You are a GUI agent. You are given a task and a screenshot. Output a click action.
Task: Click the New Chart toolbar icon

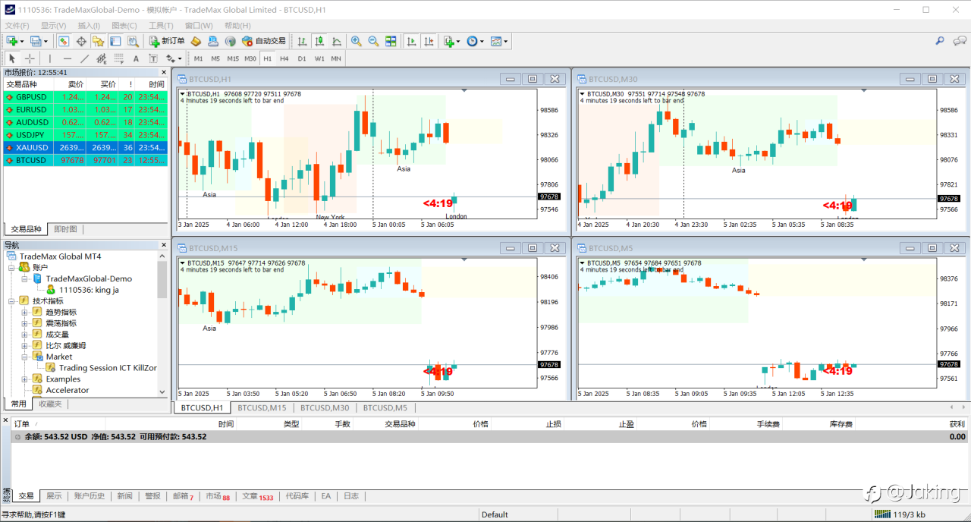(12, 41)
